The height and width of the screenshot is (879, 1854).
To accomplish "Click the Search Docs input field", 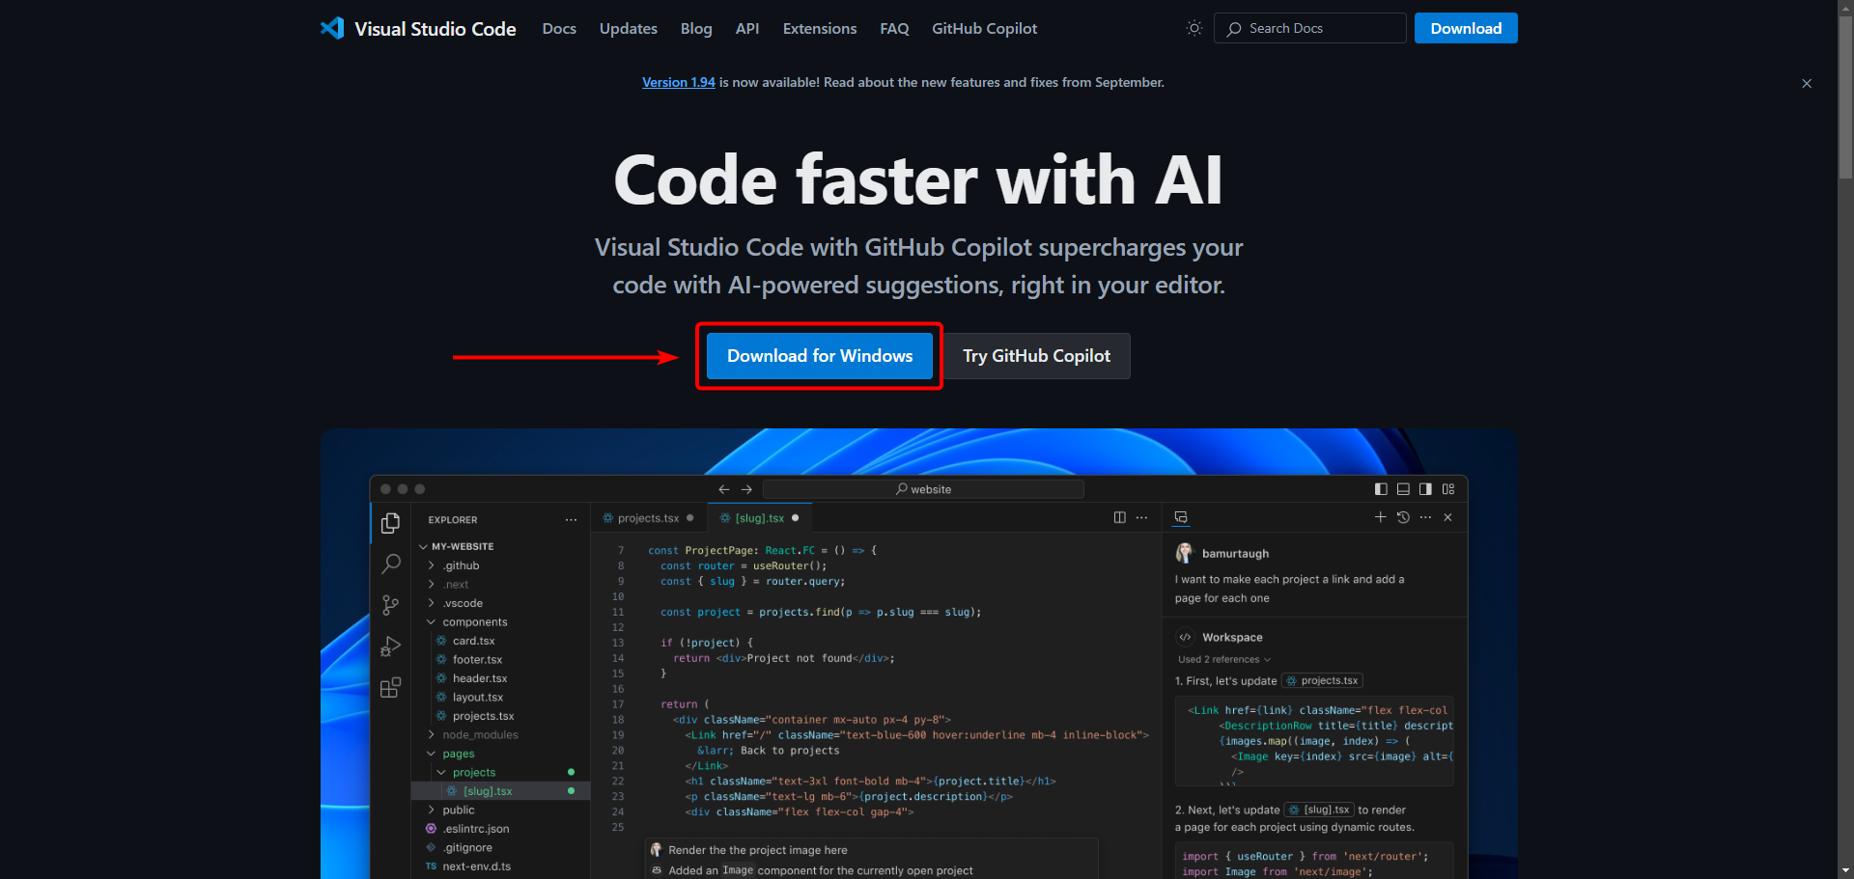I will pos(1319,28).
